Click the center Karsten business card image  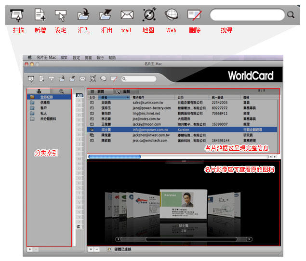point(183,204)
